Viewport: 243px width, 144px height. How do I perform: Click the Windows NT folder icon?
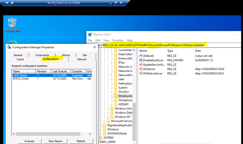[112, 117]
